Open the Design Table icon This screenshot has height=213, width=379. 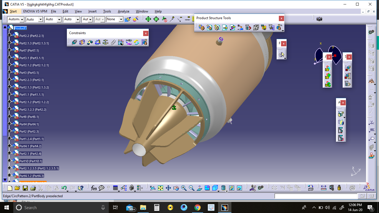(x=115, y=188)
